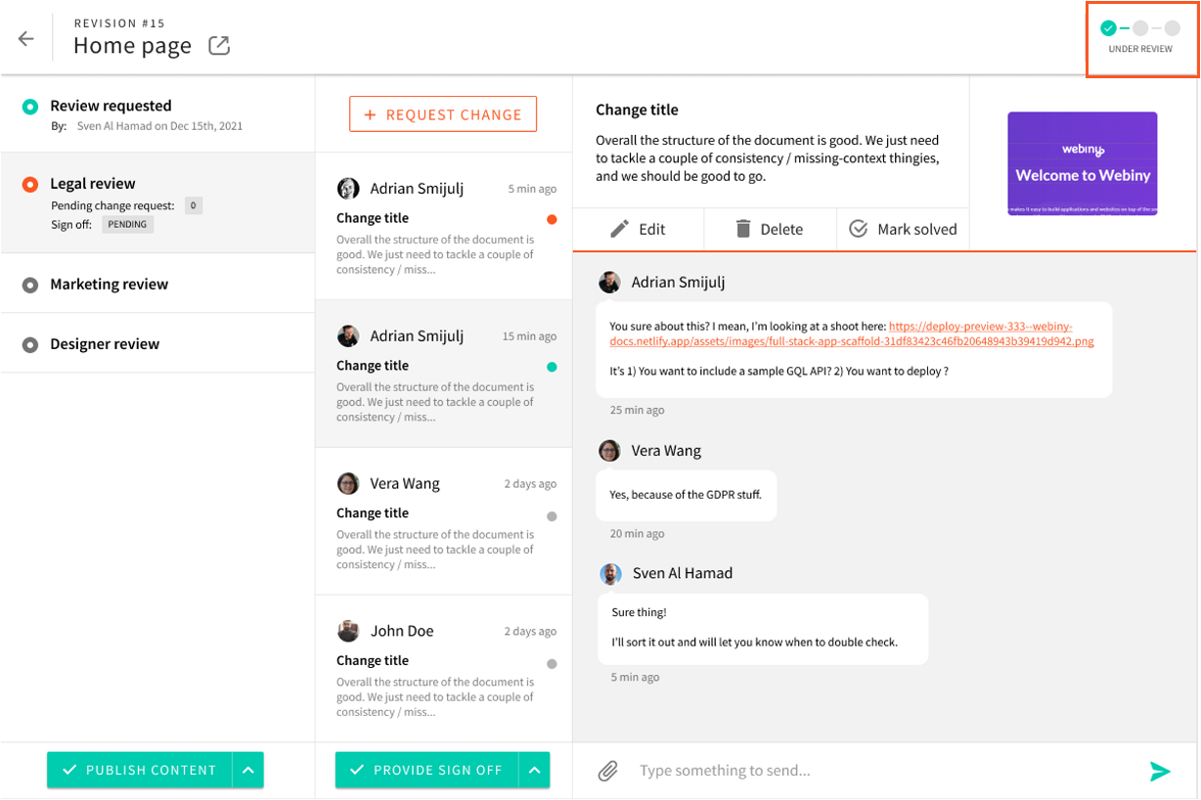1201x800 pixels.
Task: Click the Request Change button
Action: (x=443, y=114)
